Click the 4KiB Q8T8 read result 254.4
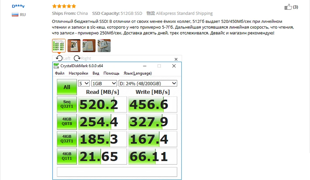This screenshot has height=180, width=310. click(102, 122)
